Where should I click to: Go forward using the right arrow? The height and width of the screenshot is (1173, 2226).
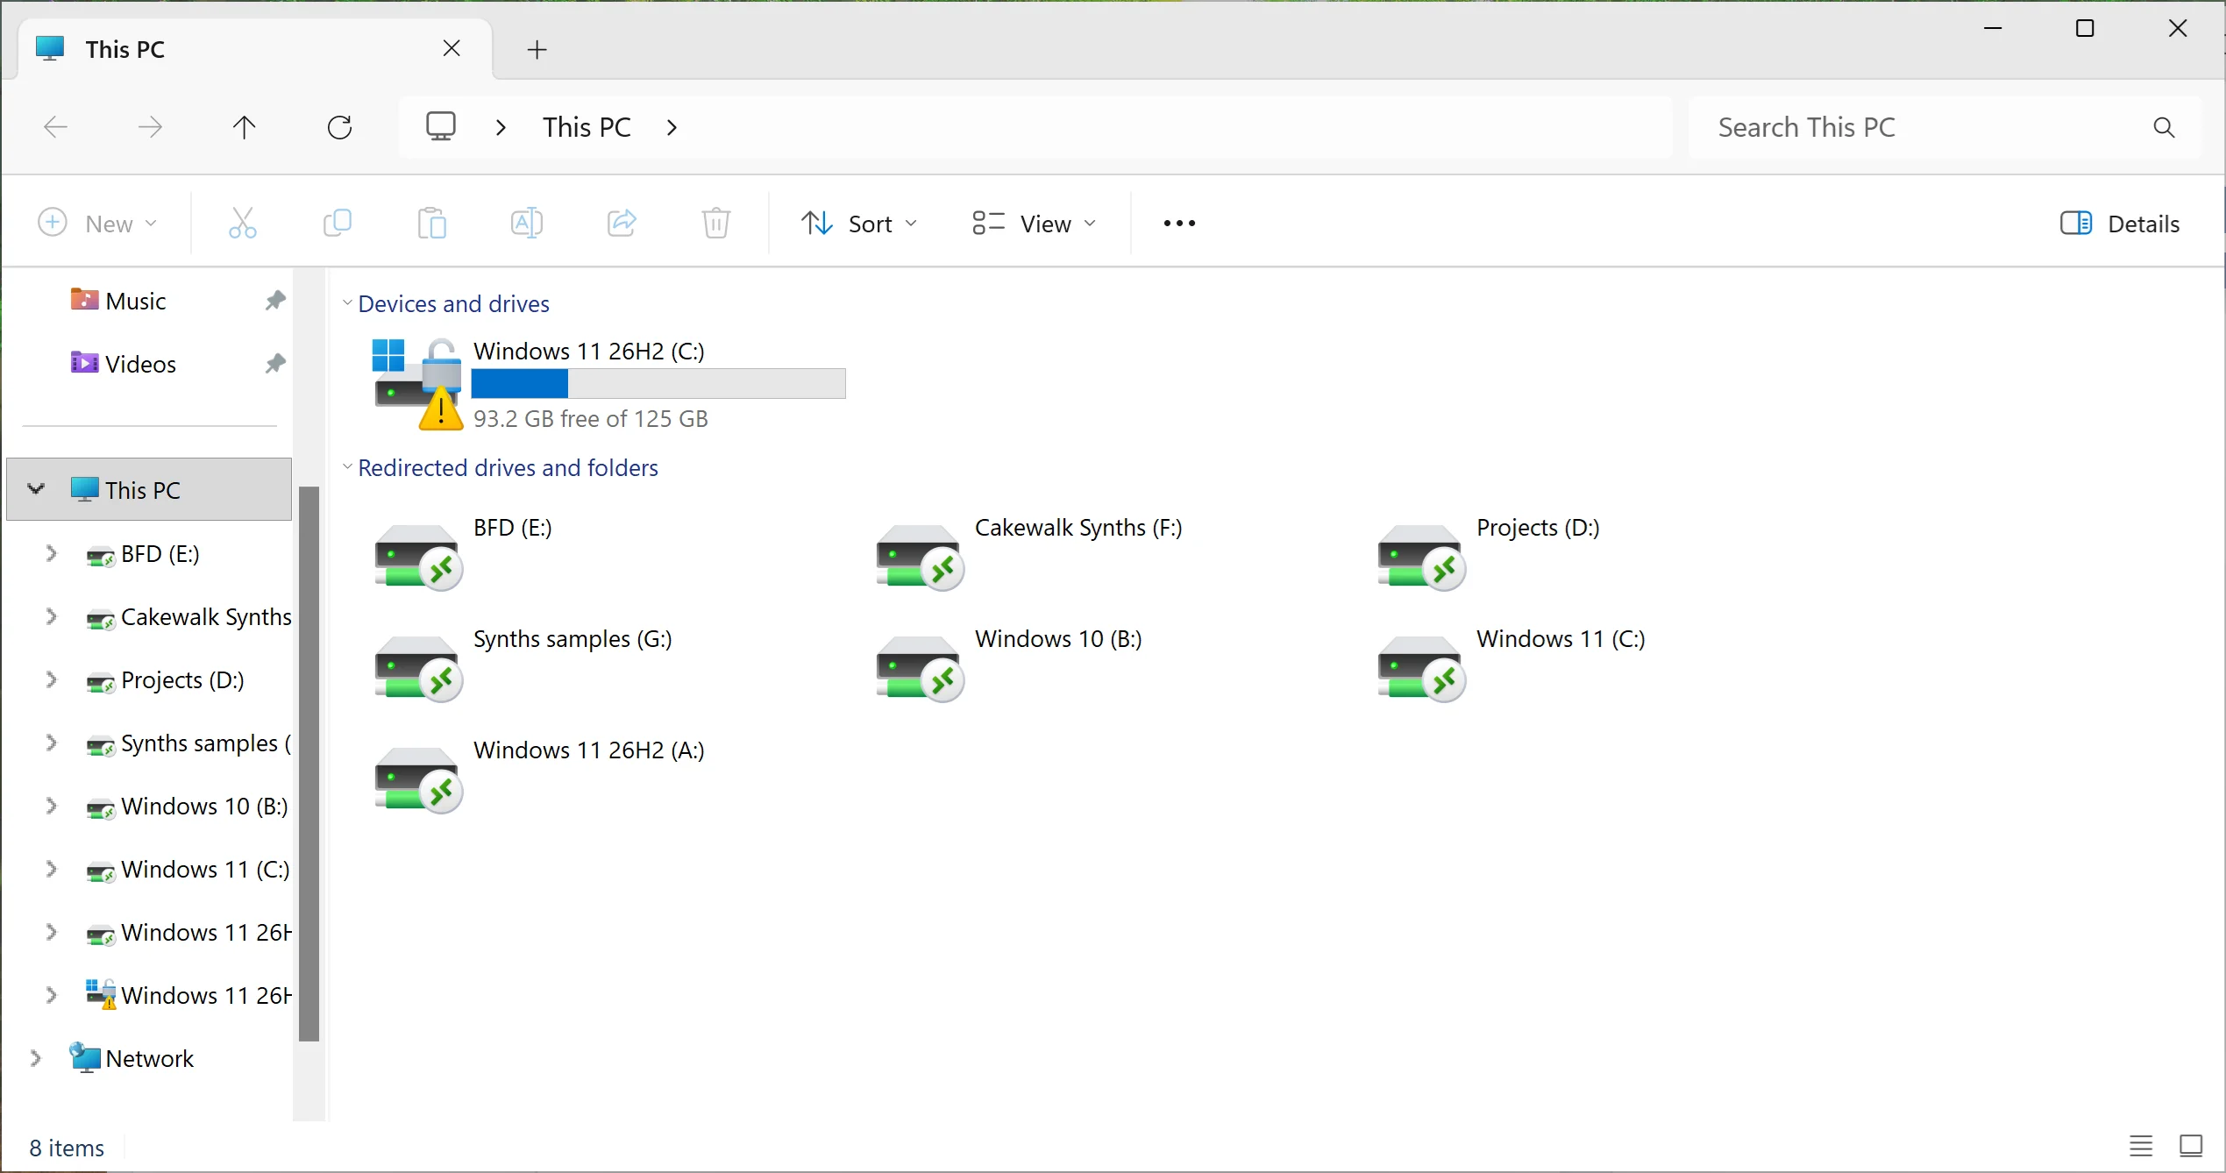point(150,127)
